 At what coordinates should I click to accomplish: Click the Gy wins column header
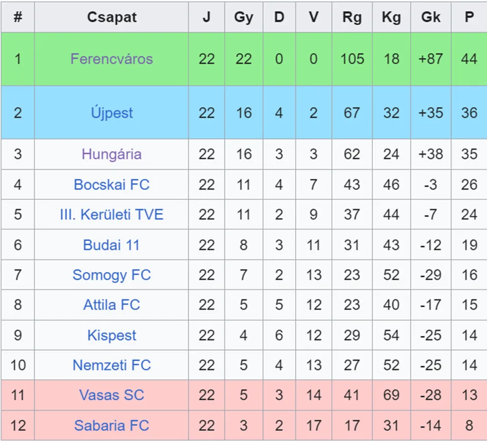point(244,17)
